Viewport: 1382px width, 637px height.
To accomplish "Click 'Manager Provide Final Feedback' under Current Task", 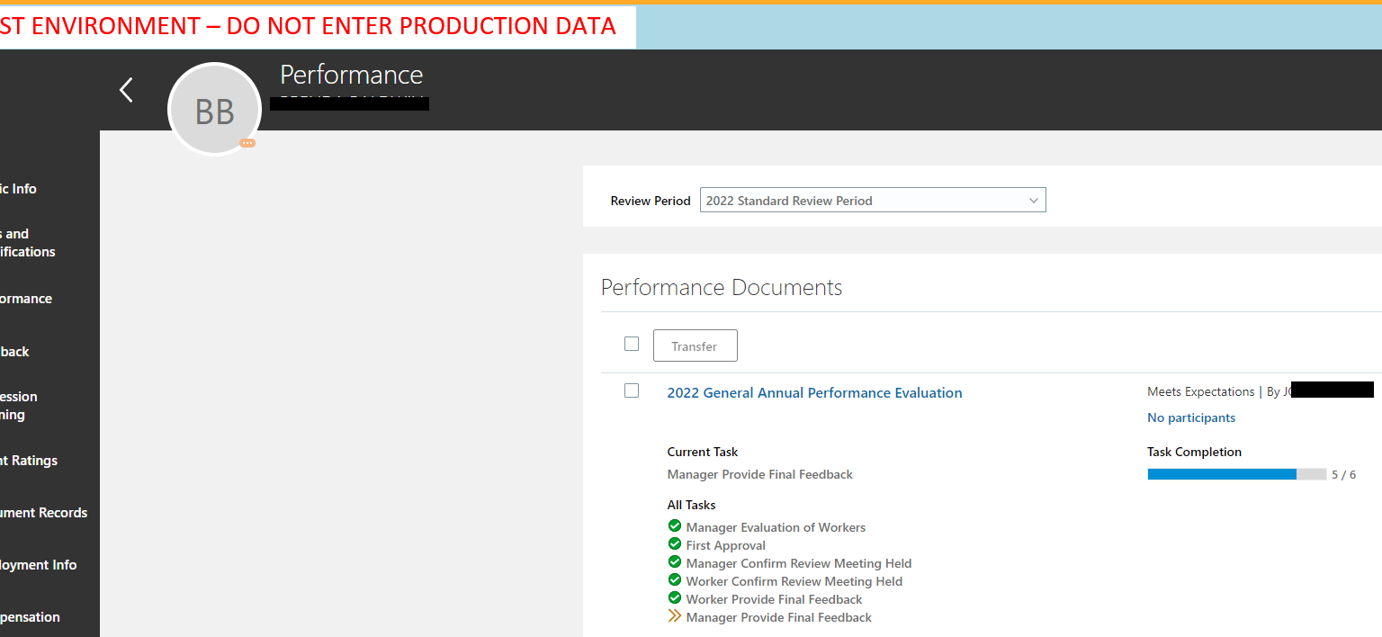I will point(759,474).
